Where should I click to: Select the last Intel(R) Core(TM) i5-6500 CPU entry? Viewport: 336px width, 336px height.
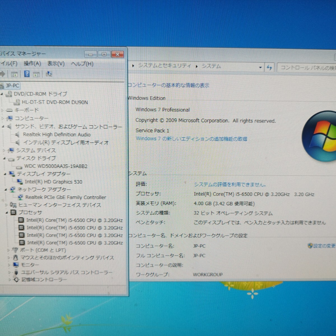(x=75, y=243)
